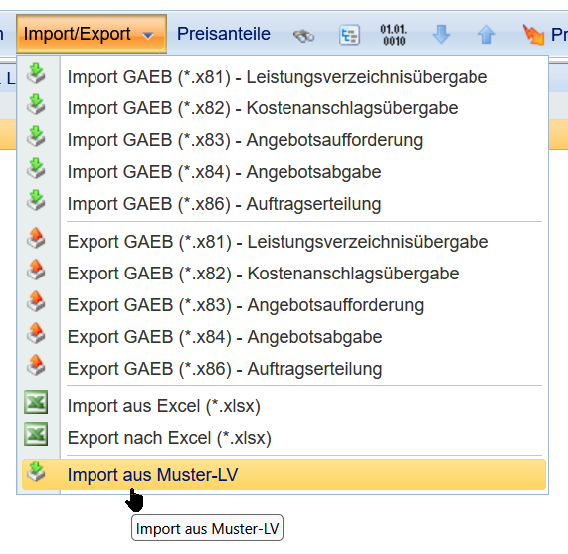This screenshot has width=568, height=554.
Task: Click the orange arrow icon in toolbar
Action: (533, 35)
